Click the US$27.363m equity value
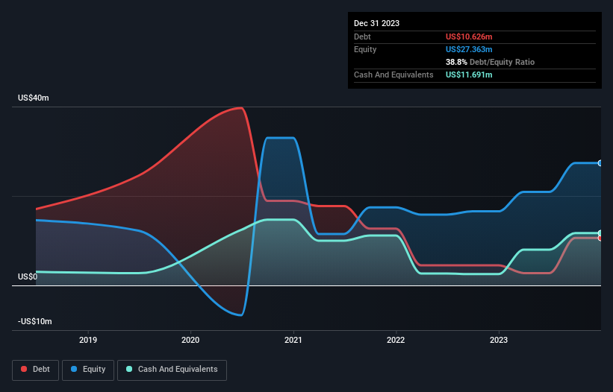Image resolution: width=613 pixels, height=392 pixels. pos(469,49)
